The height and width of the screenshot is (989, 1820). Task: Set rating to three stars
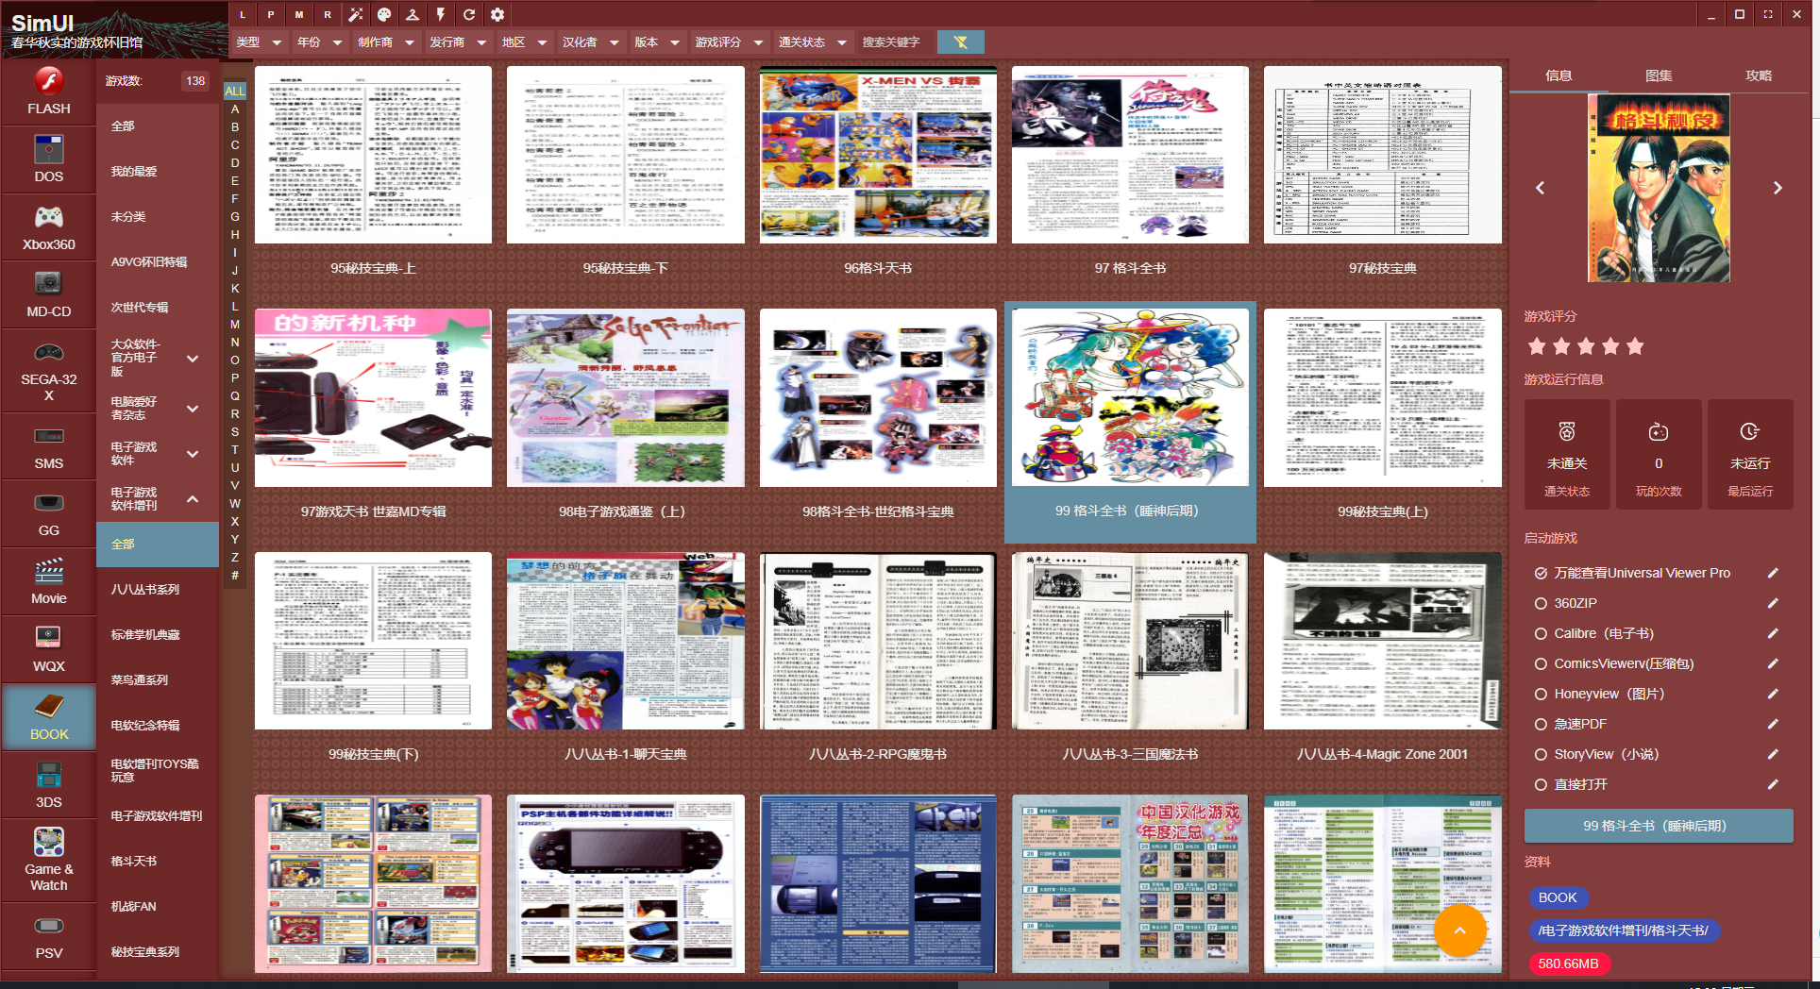coord(1586,346)
